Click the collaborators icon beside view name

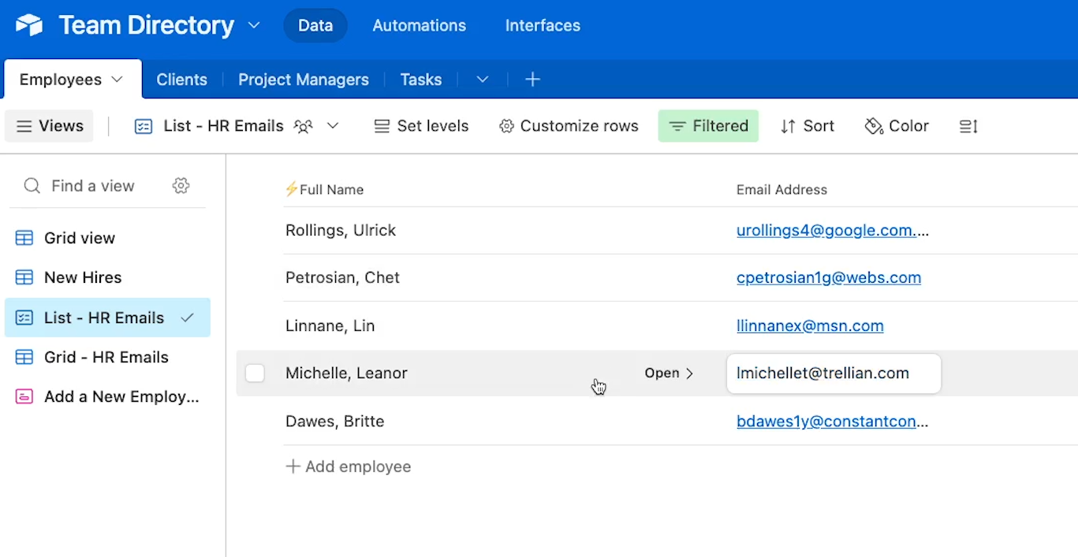[303, 126]
